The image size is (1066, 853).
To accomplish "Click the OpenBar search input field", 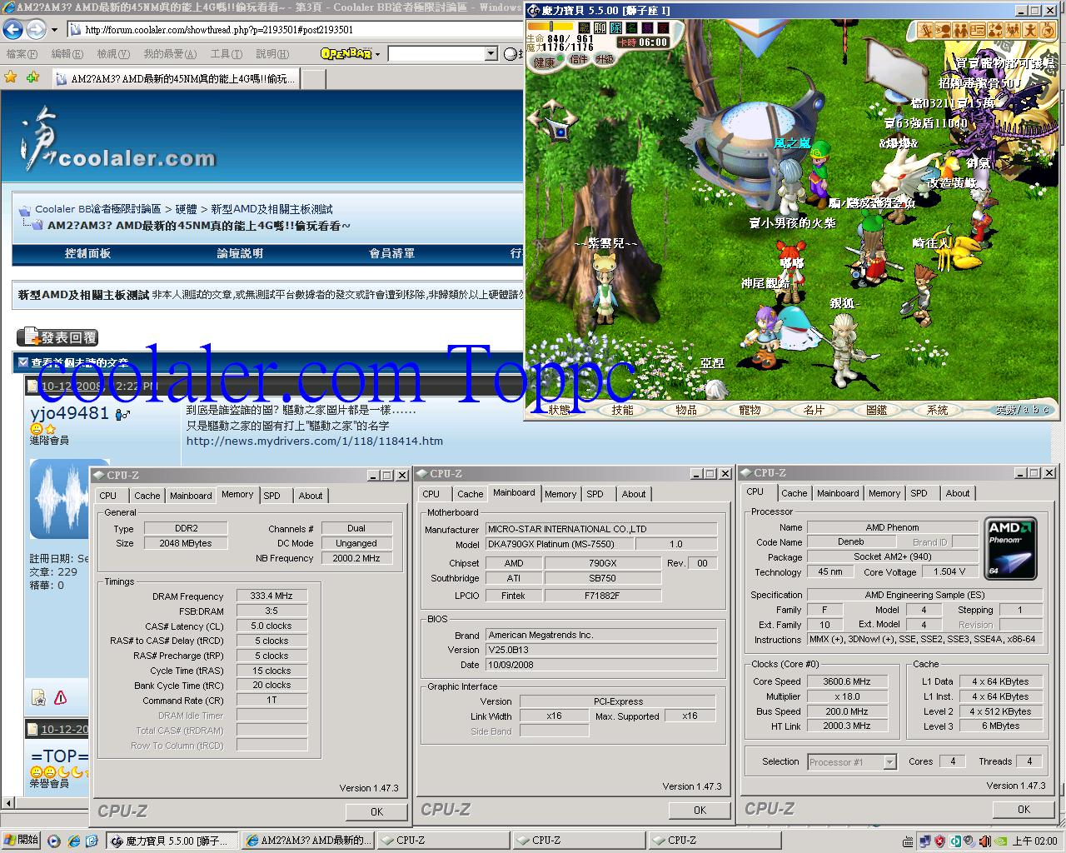I will (436, 54).
